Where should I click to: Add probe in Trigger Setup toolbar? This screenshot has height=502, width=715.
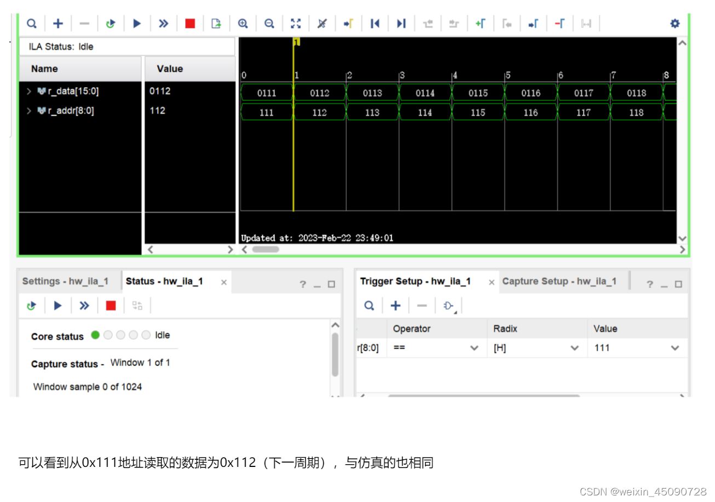pyautogui.click(x=396, y=306)
